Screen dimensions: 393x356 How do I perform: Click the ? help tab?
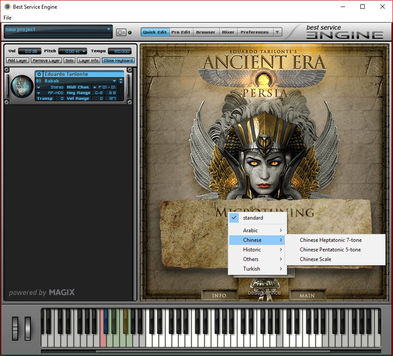277,32
